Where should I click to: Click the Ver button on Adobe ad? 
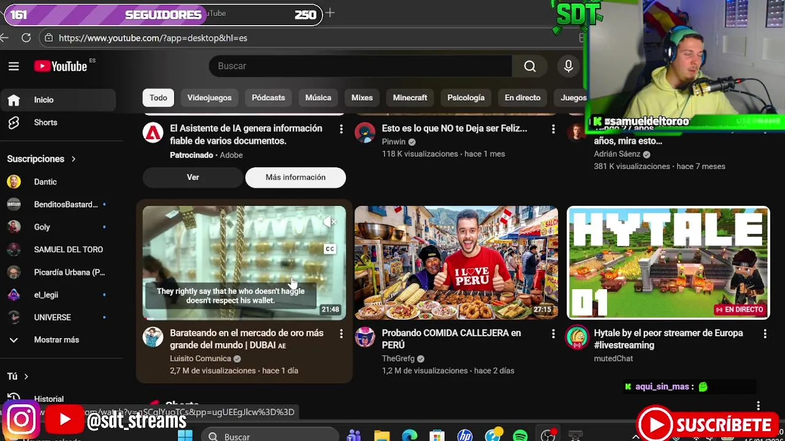(x=193, y=178)
